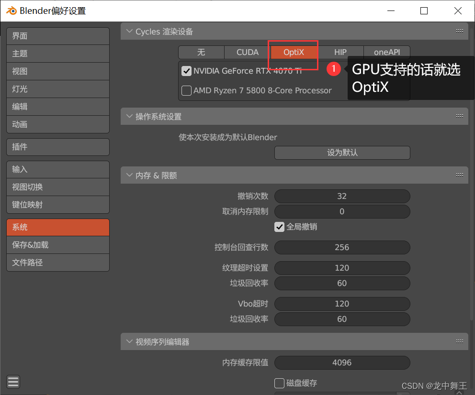Click 垃圾回收率 field below 纹理超时设置

pyautogui.click(x=342, y=283)
